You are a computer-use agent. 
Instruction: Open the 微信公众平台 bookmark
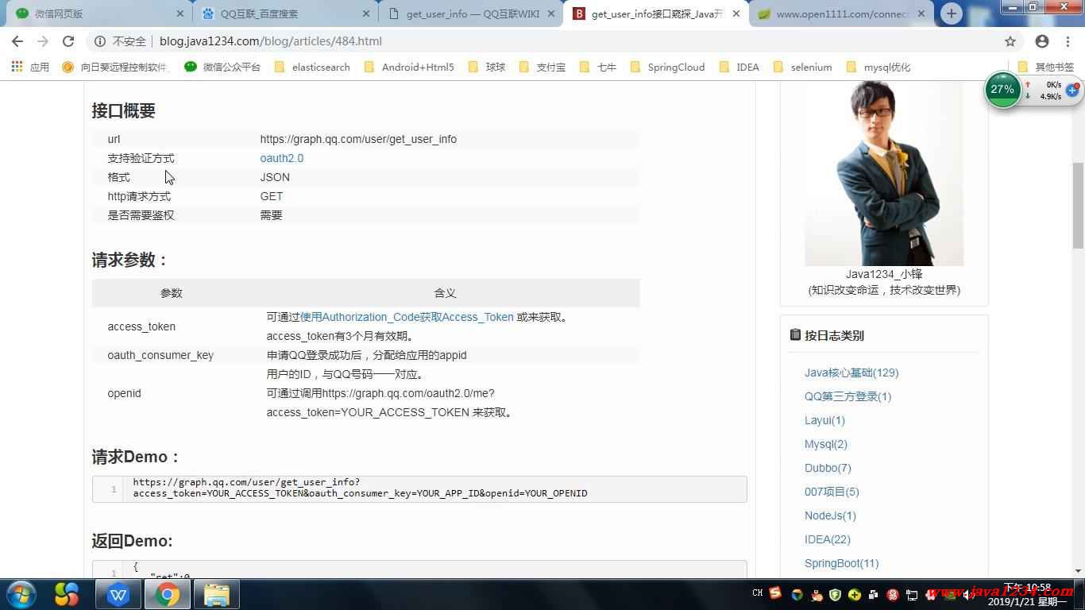tap(222, 68)
